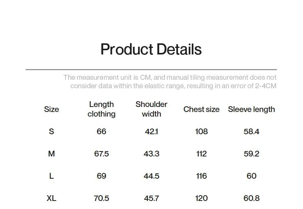The image size is (303, 209).
Task: Select the XL size row label
Action: pos(51,198)
